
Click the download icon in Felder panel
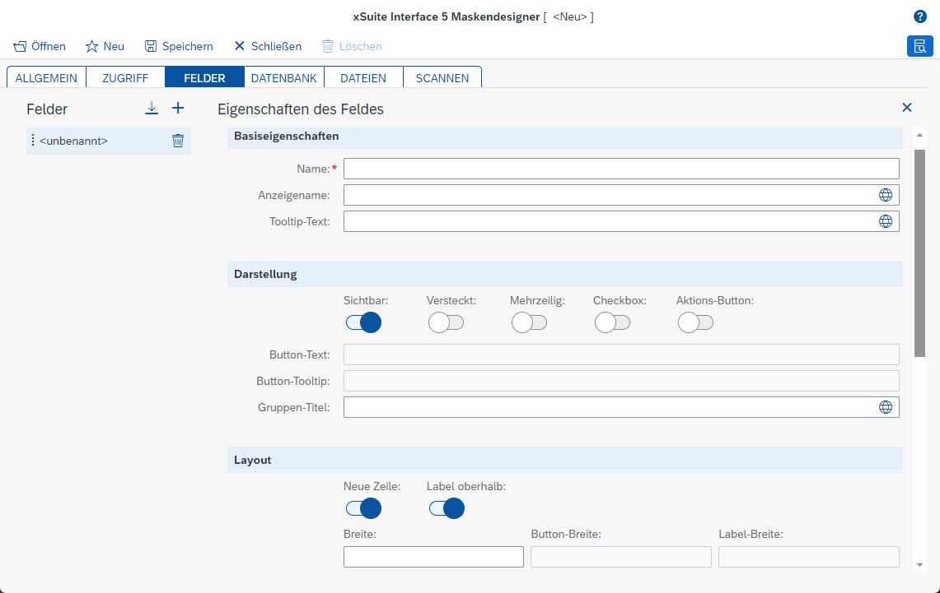(x=152, y=108)
